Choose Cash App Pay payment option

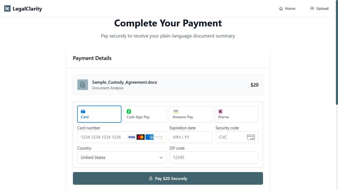[145, 114]
